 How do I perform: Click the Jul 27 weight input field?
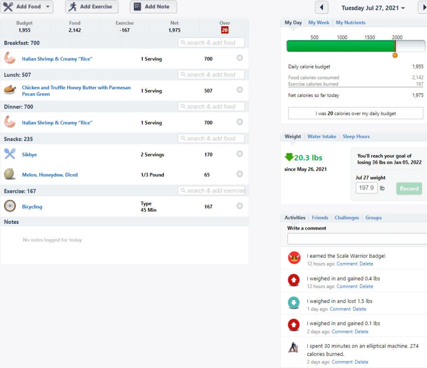click(x=367, y=188)
